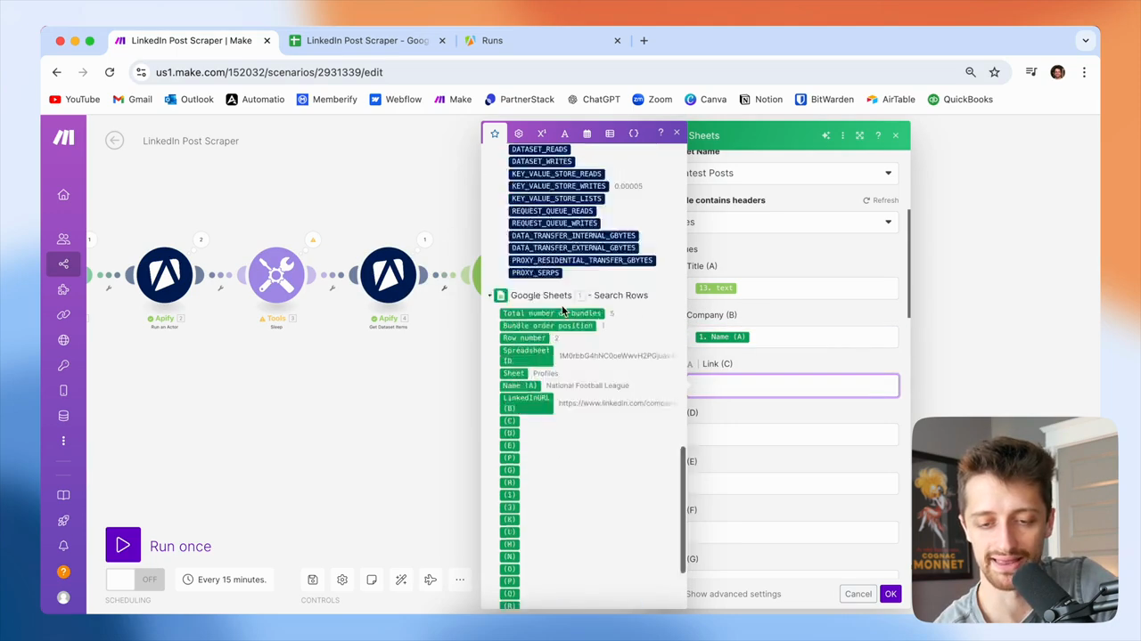Click the Notes icon in Controls
Image resolution: width=1141 pixels, height=641 pixels.
coord(372,580)
